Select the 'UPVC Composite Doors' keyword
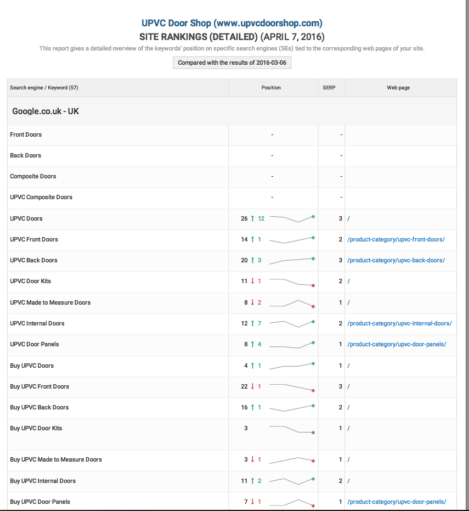Viewport: 469px width, 511px height. pyautogui.click(x=41, y=197)
